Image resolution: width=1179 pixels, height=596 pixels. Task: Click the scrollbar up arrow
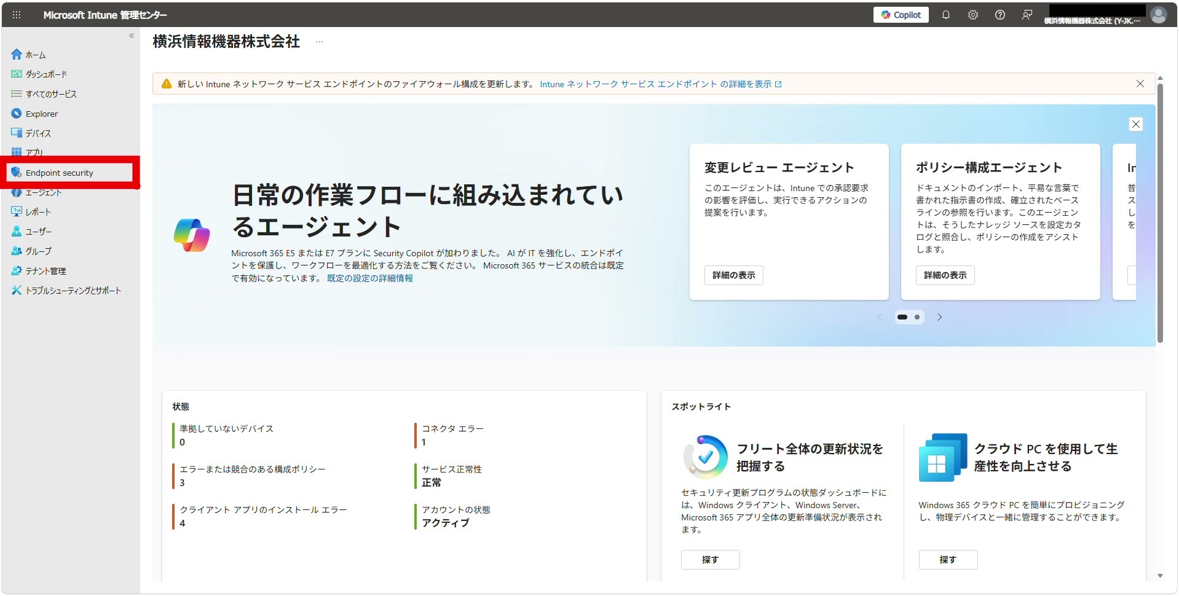(1160, 78)
